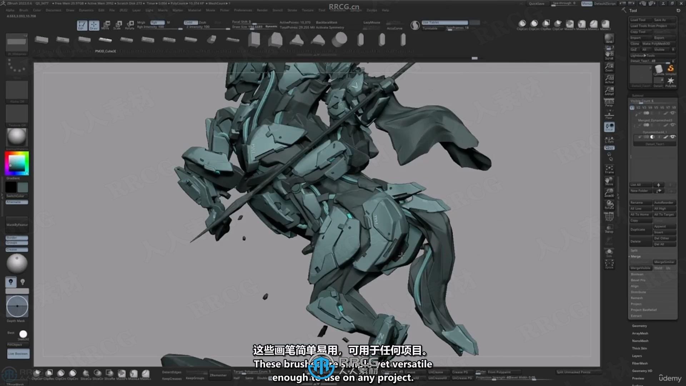Click the right shelf Move view icon
This screenshot has height=386, width=686.
tap(609, 181)
